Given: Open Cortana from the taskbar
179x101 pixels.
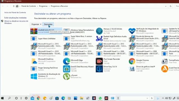Looking at the screenshot, I should pyautogui.click(x=16, y=98).
